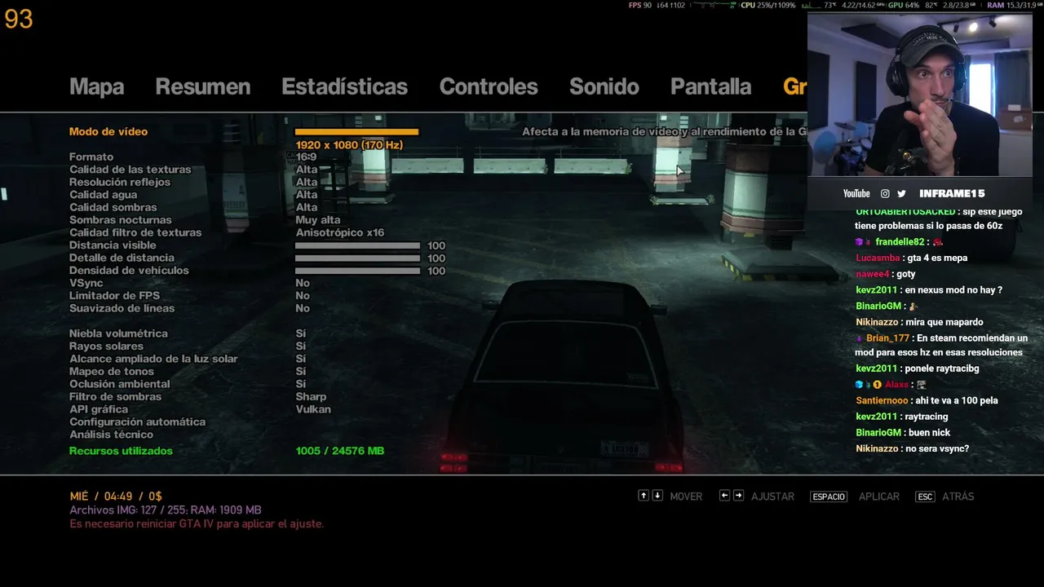Adjust the Densidad de vehículos slider
1044x587 pixels.
pyautogui.click(x=357, y=271)
